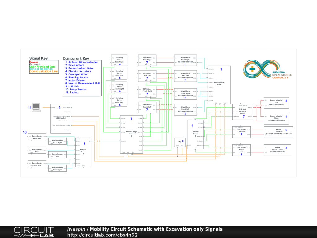Image resolution: width=317 pixels, height=238 pixels.
Task: Open the circuitlab.com/cbs4n62 URL
Action: point(102,235)
